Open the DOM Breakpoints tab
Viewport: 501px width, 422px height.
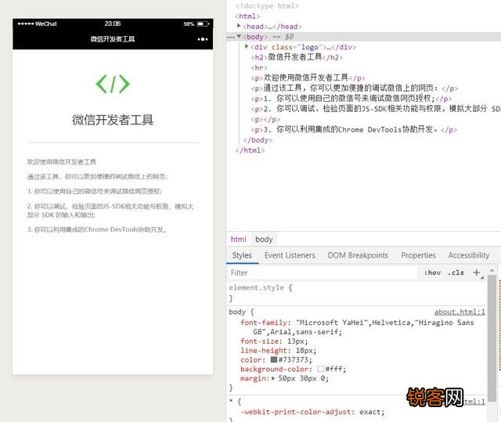358,255
